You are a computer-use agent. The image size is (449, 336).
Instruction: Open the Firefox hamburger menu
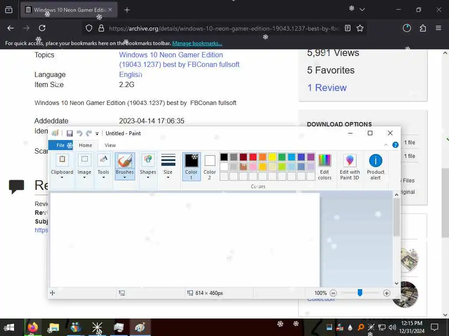pos(438,28)
